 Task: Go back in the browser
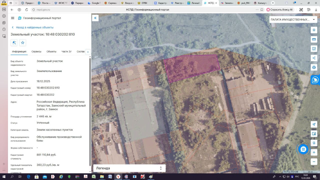[x=12, y=9]
